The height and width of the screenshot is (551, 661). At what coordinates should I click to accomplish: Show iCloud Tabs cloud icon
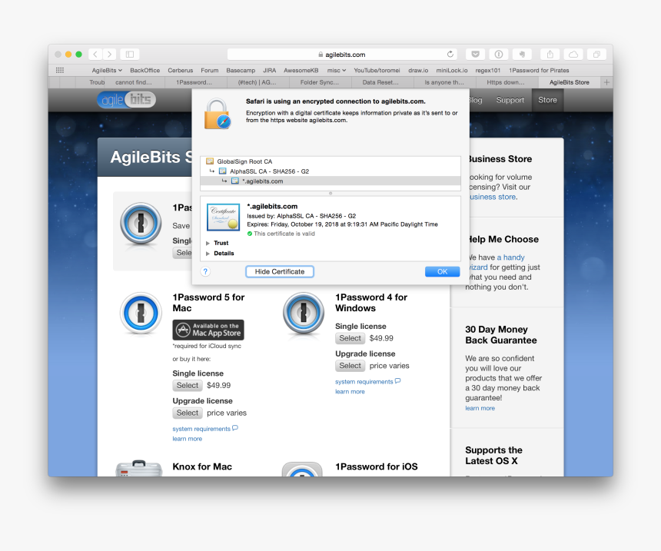(x=573, y=55)
